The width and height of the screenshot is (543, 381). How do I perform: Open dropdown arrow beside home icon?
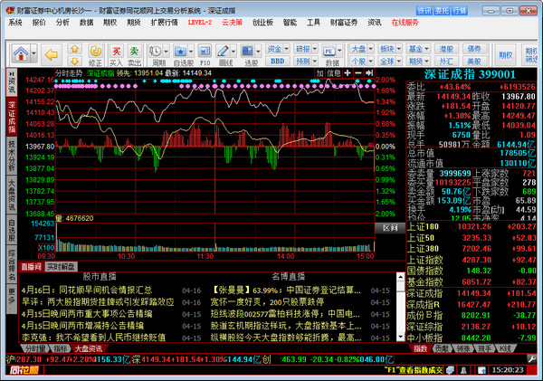pyautogui.click(x=33, y=53)
